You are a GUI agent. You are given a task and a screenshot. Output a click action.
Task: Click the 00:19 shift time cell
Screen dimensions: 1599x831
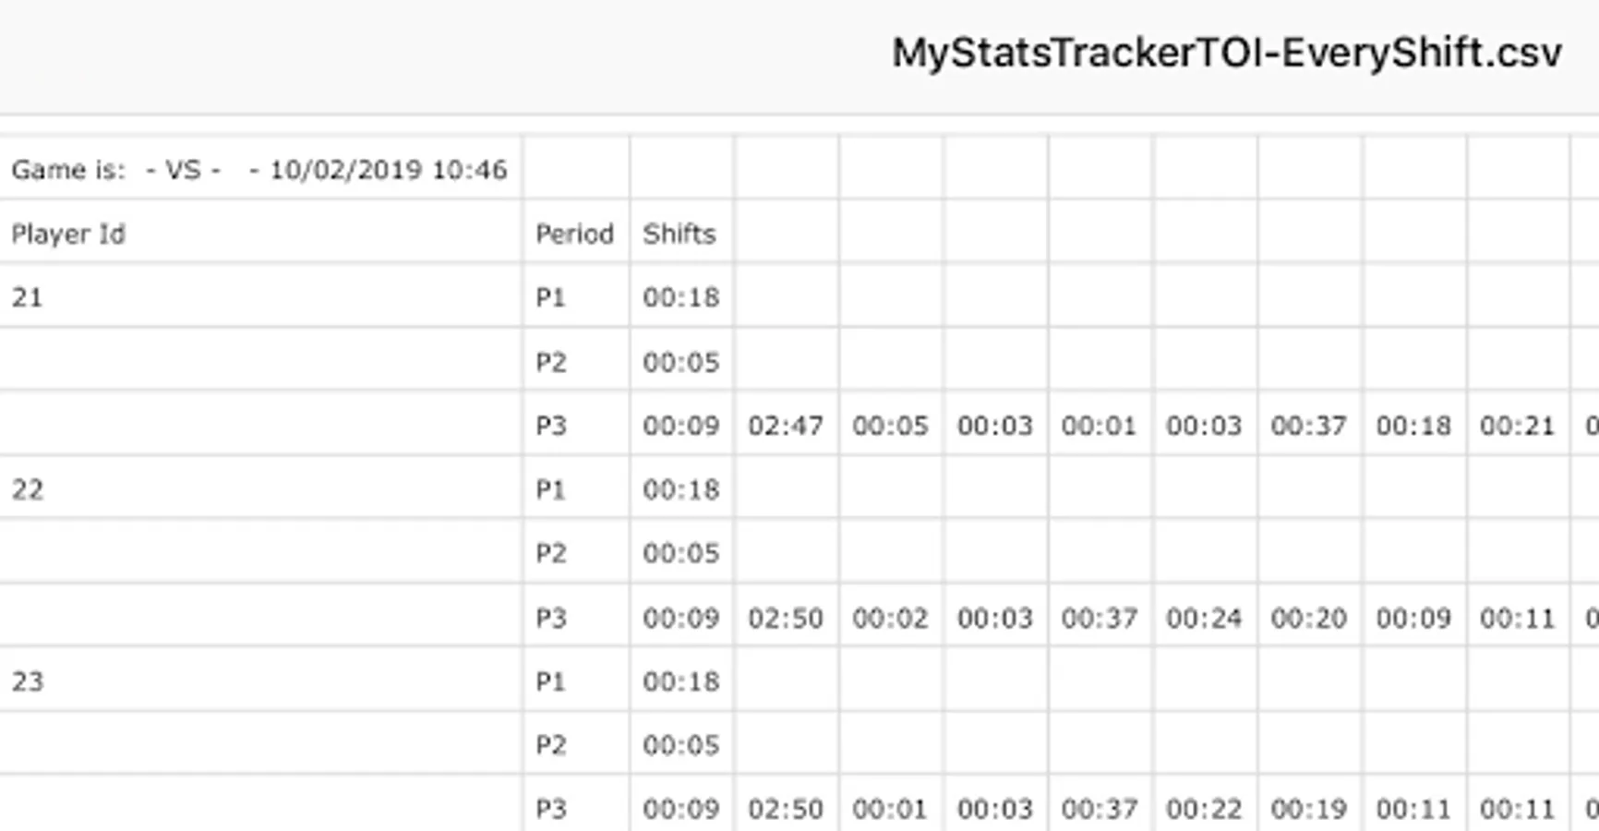(1308, 809)
